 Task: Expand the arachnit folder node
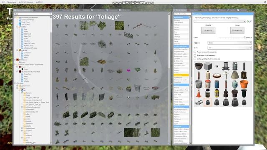pyautogui.click(x=22, y=130)
